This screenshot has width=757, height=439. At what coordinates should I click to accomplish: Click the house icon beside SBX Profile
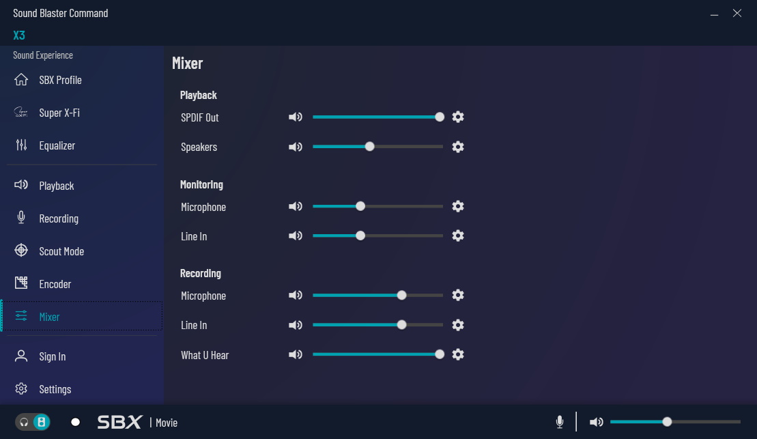21,80
